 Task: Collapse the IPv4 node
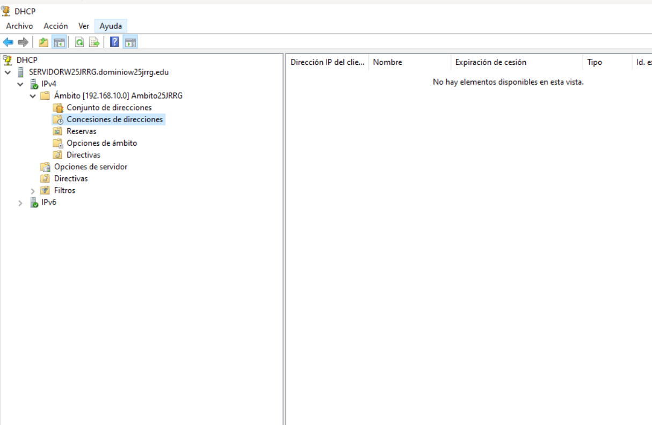[x=20, y=84]
